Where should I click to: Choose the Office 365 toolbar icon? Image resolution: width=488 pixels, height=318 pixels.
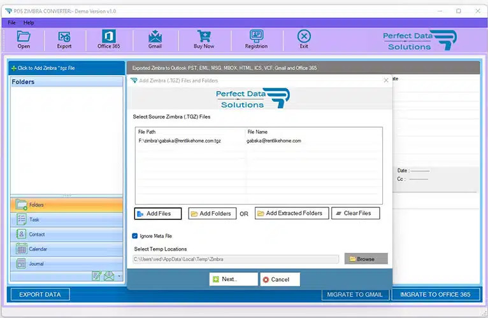[108, 39]
